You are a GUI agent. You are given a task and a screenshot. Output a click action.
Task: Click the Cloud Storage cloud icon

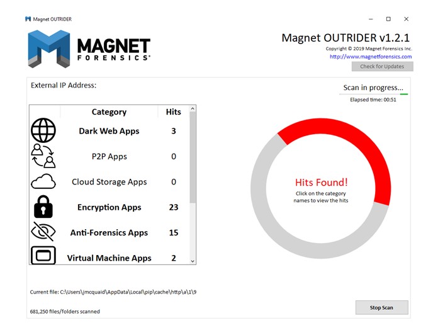[43, 181]
